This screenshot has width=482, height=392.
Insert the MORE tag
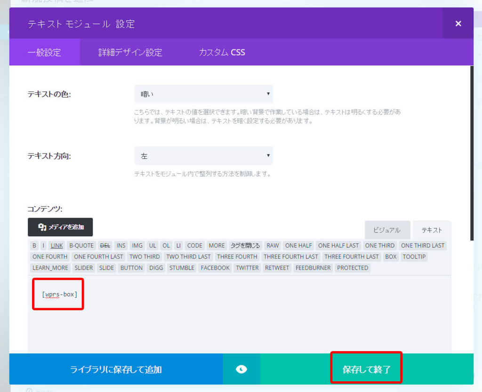point(217,246)
